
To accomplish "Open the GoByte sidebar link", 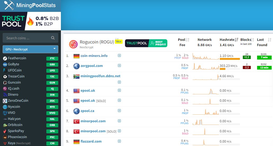I will pos(14,64).
